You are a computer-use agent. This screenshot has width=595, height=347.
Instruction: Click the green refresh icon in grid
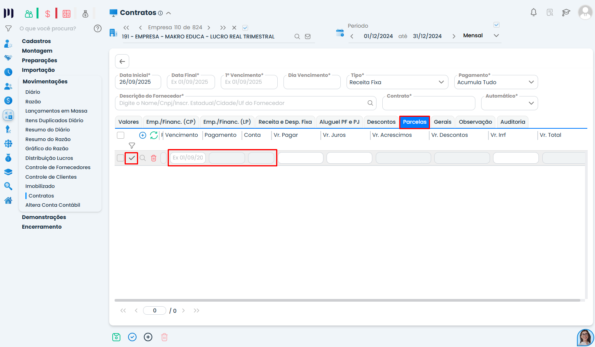point(154,135)
